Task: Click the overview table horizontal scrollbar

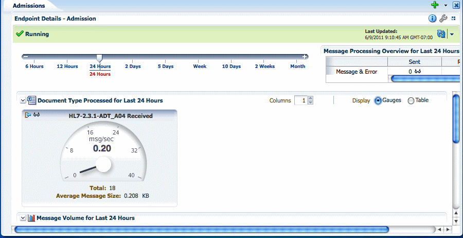Action: click(425, 79)
